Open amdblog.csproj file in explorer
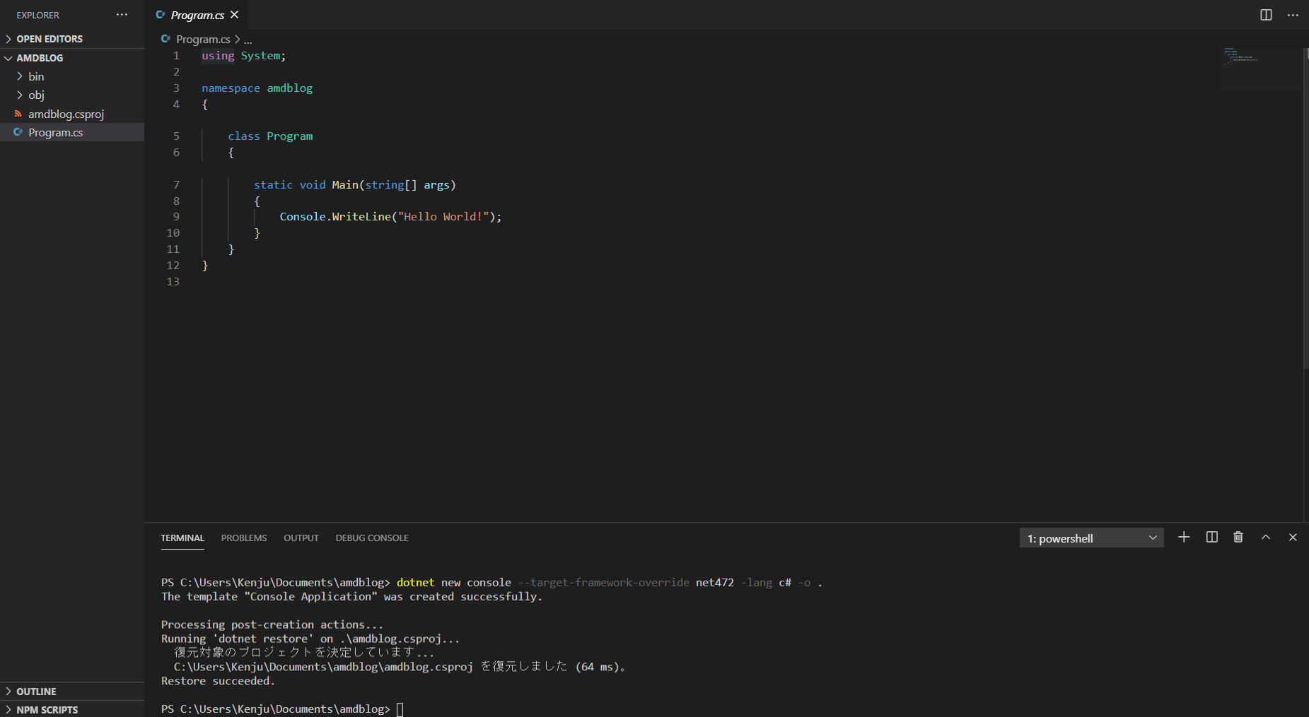Image resolution: width=1309 pixels, height=717 pixels. pyautogui.click(x=66, y=114)
